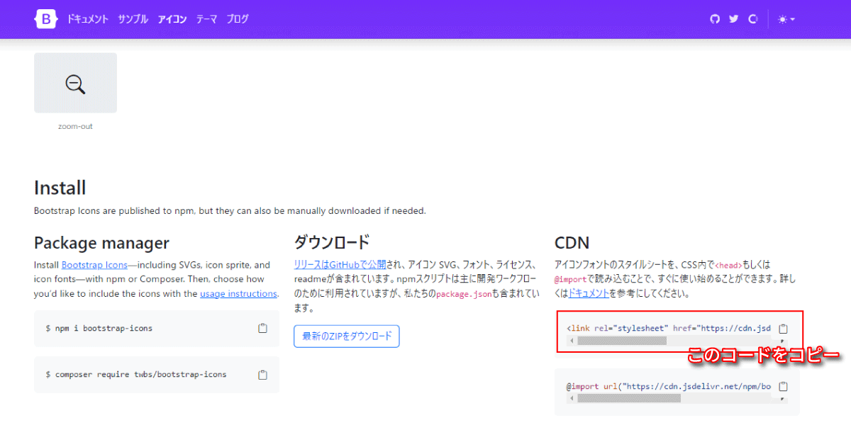Open the Open Collective icon link
Image resolution: width=851 pixels, height=425 pixels.
click(753, 19)
